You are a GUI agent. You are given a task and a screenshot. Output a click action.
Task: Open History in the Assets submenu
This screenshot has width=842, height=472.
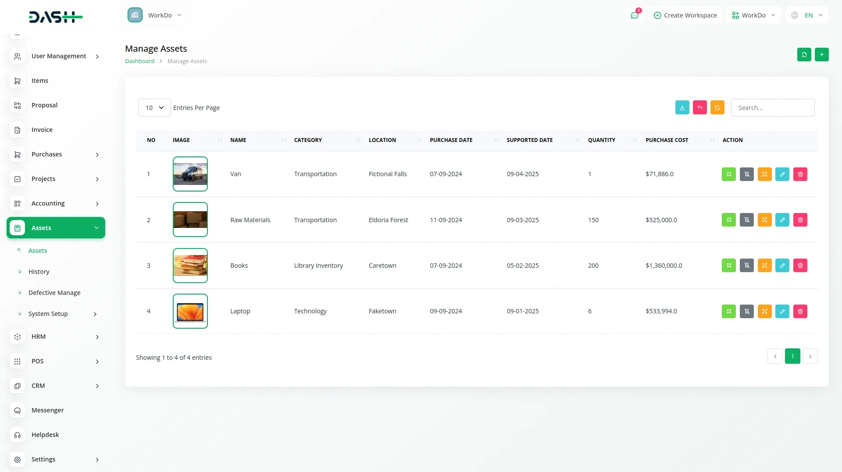point(39,272)
